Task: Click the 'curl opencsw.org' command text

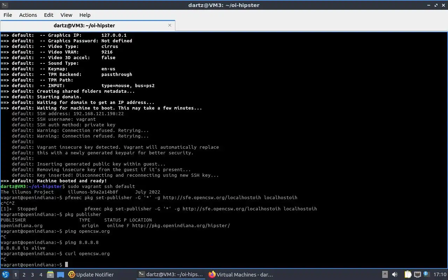Action: 87,253
